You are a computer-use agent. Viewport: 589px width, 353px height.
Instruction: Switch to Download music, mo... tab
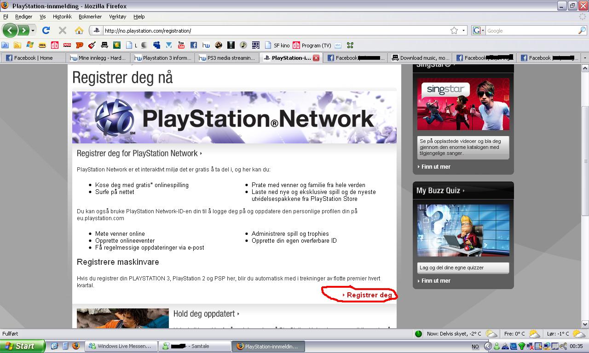[x=421, y=58]
